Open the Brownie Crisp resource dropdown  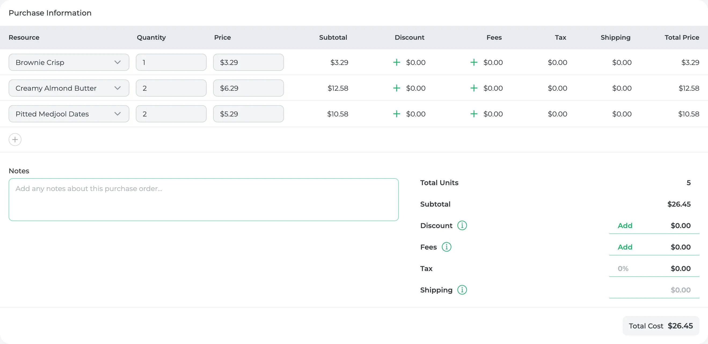[x=69, y=62]
